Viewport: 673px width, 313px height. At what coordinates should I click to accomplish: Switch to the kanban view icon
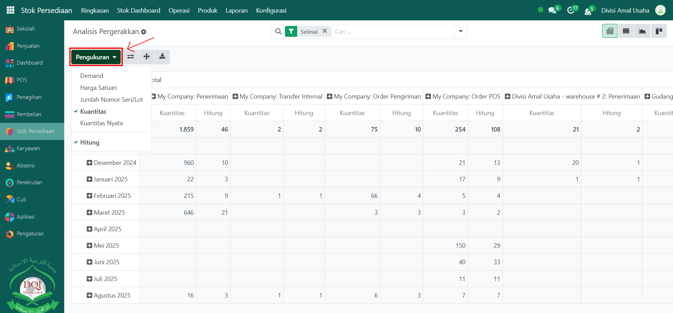point(659,31)
